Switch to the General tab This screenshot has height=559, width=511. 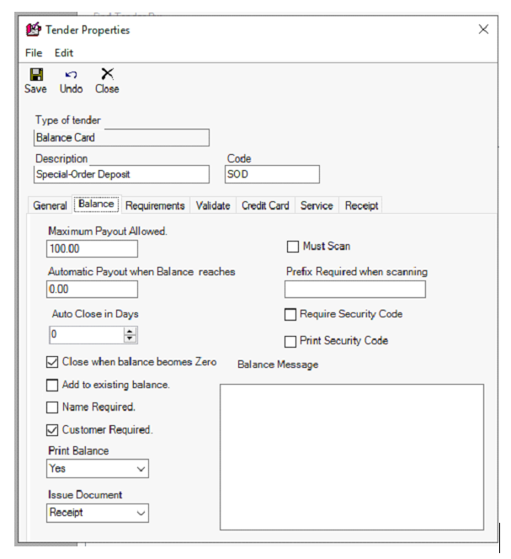coord(50,205)
